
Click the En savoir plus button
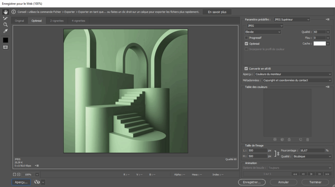point(217,12)
